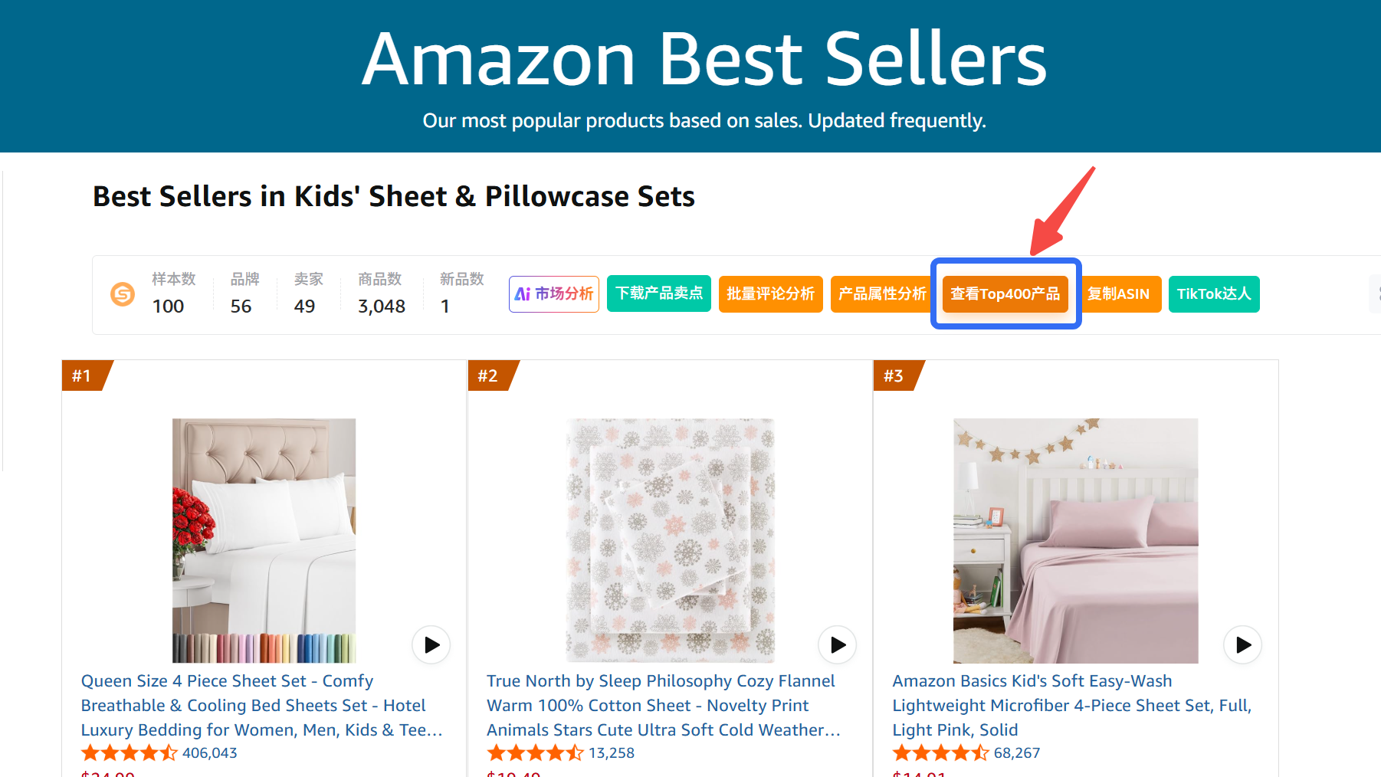The width and height of the screenshot is (1381, 777).
Task: Open the 406,043 ratings for product #1
Action: pyautogui.click(x=210, y=753)
